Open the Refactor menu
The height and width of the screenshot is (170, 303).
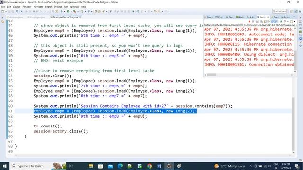(x=27, y=7)
